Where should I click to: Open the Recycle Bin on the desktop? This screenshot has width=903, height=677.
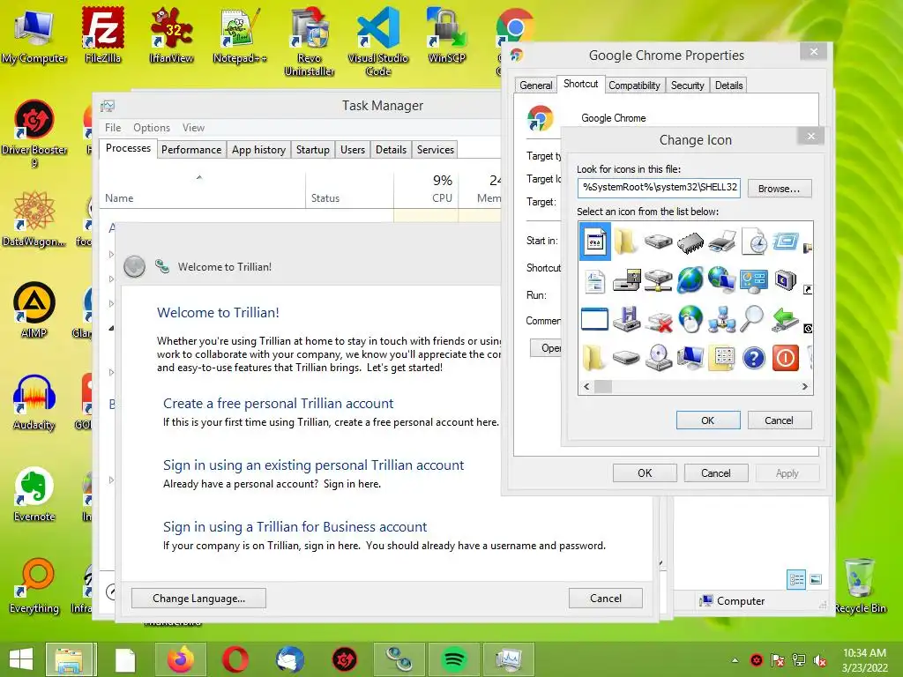click(860, 586)
